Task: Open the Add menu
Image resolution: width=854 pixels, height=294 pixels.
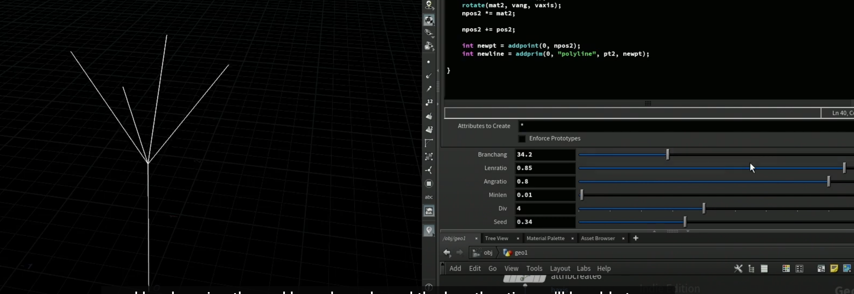Action: point(455,269)
